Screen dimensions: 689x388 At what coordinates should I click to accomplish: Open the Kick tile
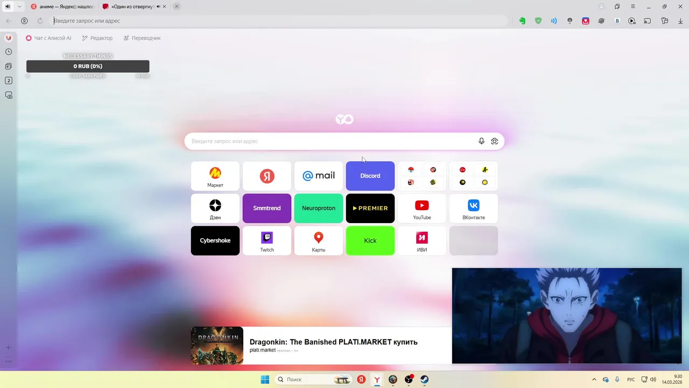click(x=370, y=241)
